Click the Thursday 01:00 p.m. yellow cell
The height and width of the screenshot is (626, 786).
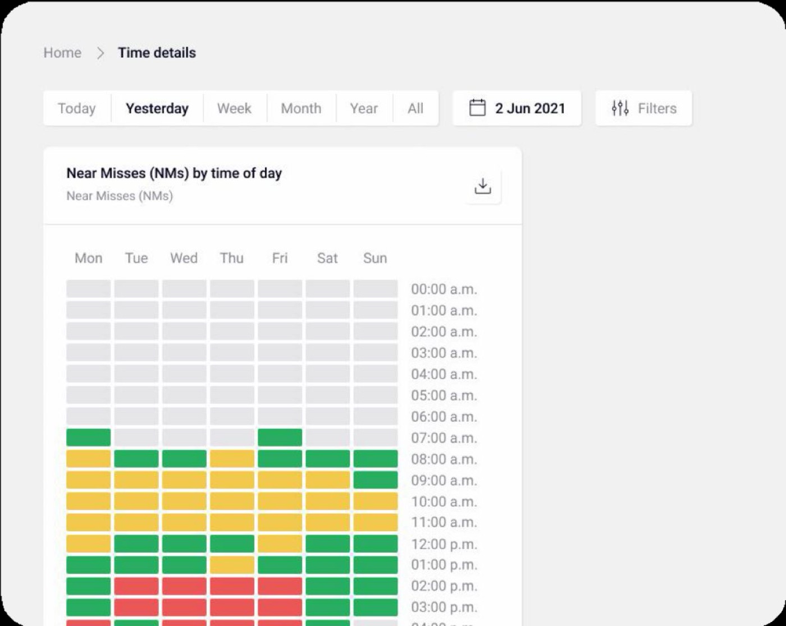(232, 565)
